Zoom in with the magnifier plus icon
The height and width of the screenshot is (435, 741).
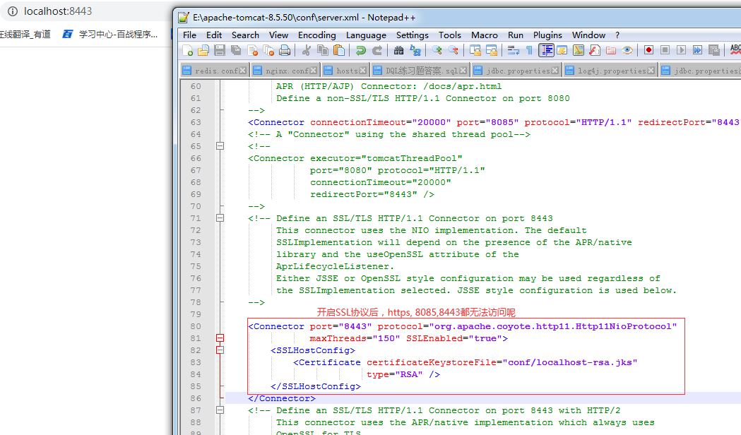437,50
